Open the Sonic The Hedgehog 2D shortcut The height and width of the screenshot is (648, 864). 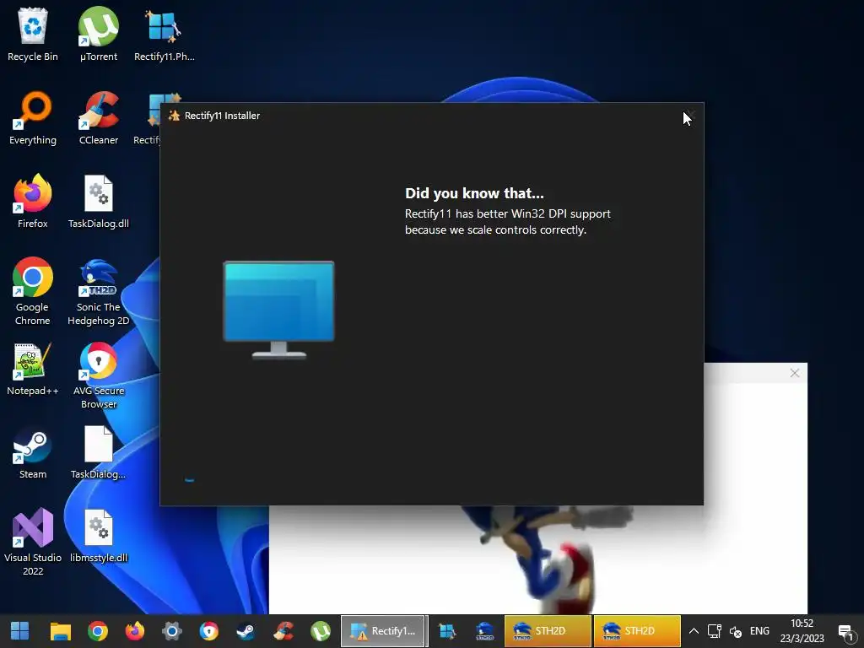pos(98,291)
